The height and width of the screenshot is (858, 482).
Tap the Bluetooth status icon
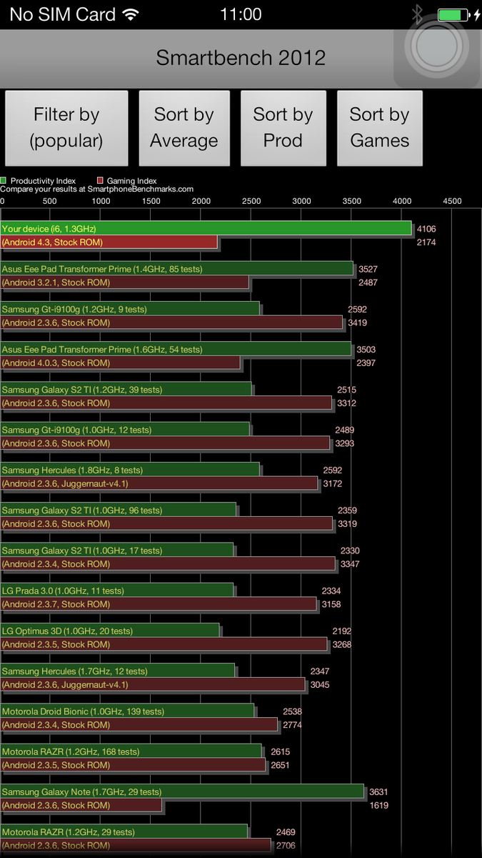(x=417, y=14)
